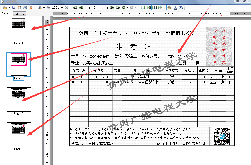This screenshot has width=251, height=165.
Task: Select the Page 2 thumbnail
Action: pyautogui.click(x=19, y=64)
